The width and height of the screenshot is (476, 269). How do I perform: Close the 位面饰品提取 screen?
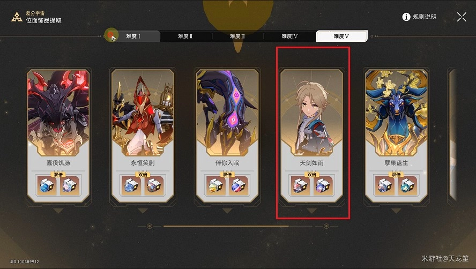coord(462,17)
